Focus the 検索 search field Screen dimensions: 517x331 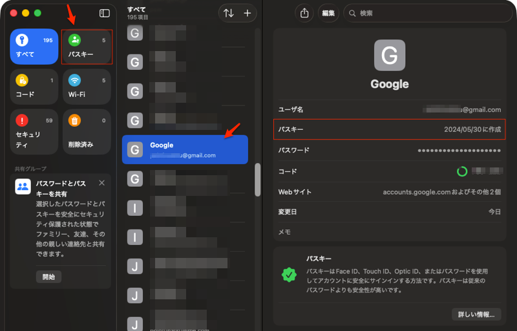428,13
